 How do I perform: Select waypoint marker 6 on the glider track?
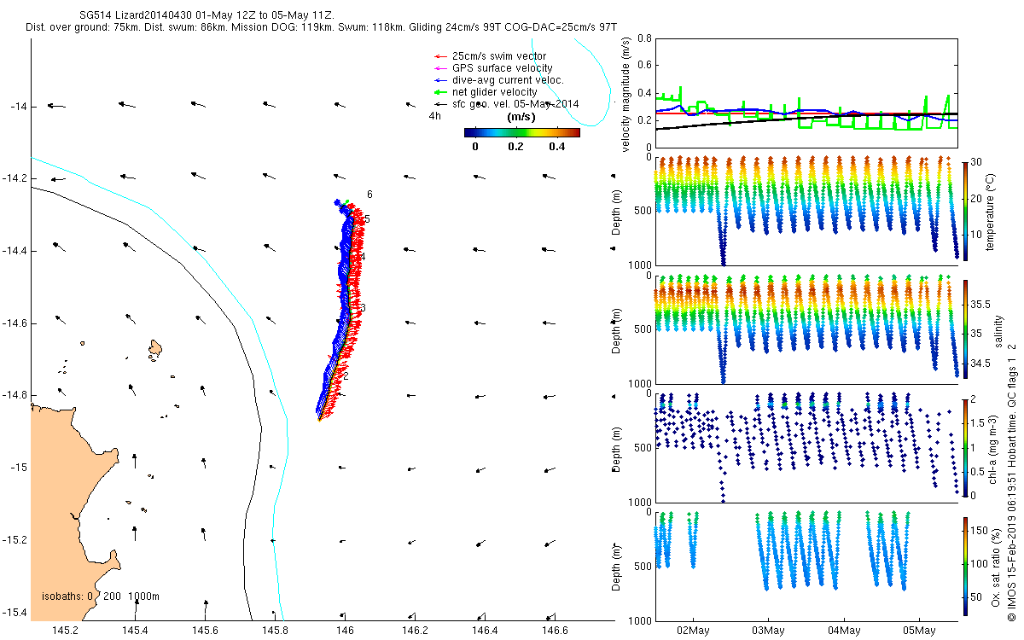[369, 195]
